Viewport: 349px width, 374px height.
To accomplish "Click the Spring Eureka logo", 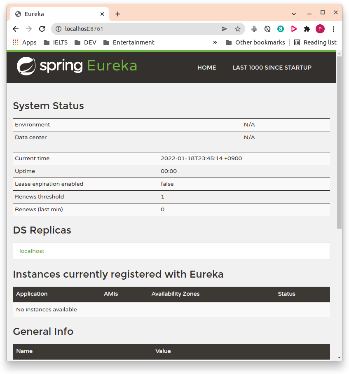I will (77, 66).
